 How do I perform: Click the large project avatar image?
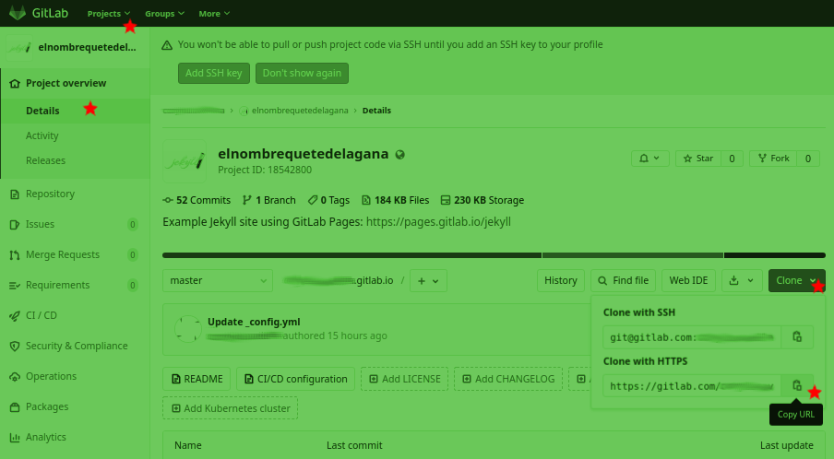click(185, 161)
